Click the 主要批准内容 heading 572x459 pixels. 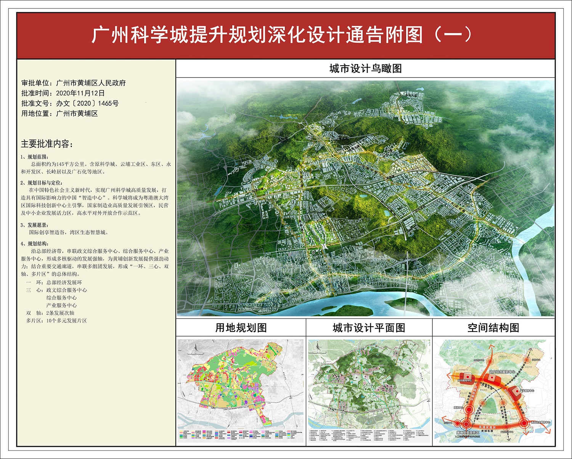(47, 144)
